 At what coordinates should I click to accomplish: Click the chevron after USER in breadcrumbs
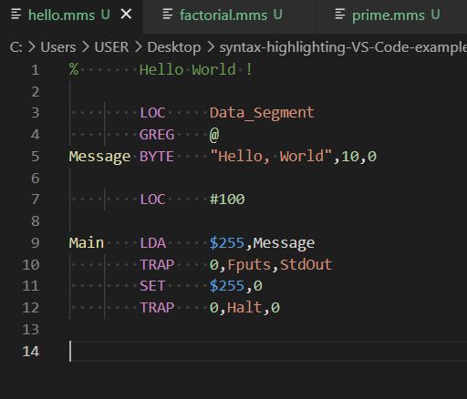point(139,47)
